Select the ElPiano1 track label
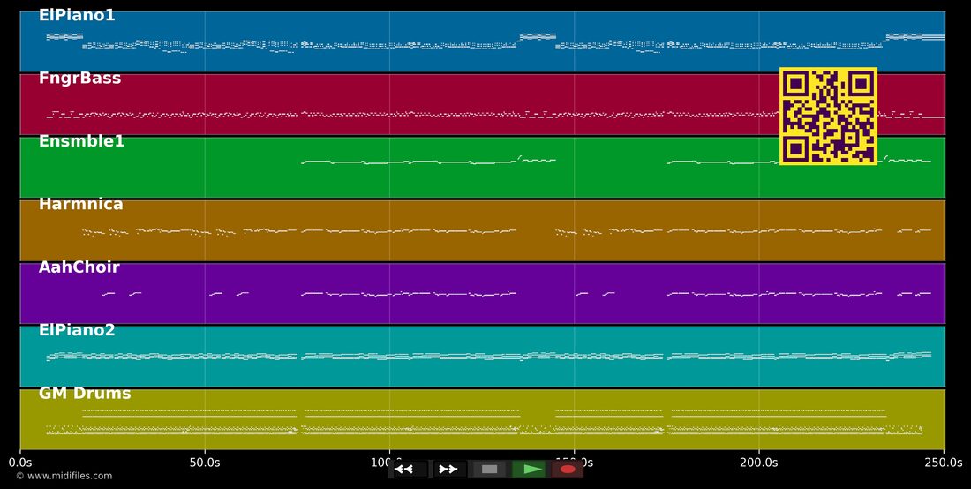The width and height of the screenshot is (971, 489). coord(77,16)
